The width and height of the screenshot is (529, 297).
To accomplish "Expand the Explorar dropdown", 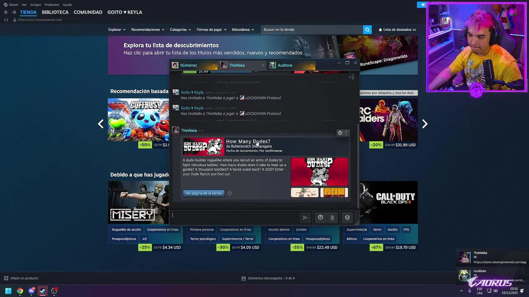I will (117, 30).
